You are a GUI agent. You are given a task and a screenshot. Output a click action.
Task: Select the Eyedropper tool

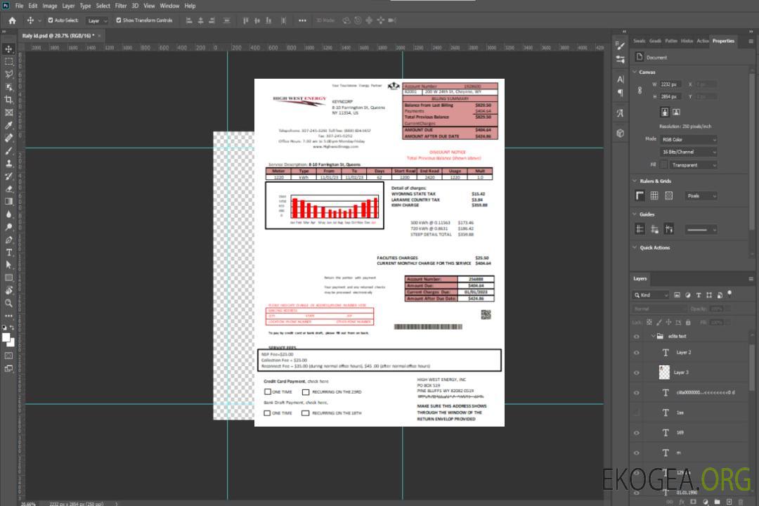pos(8,125)
